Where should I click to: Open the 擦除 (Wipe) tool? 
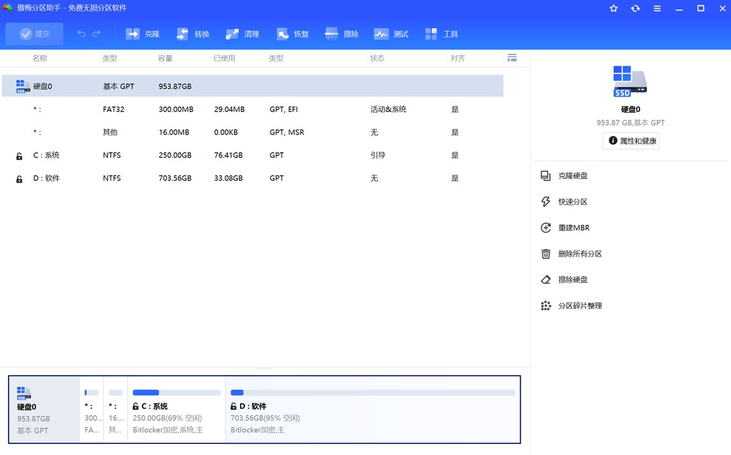[x=342, y=34]
